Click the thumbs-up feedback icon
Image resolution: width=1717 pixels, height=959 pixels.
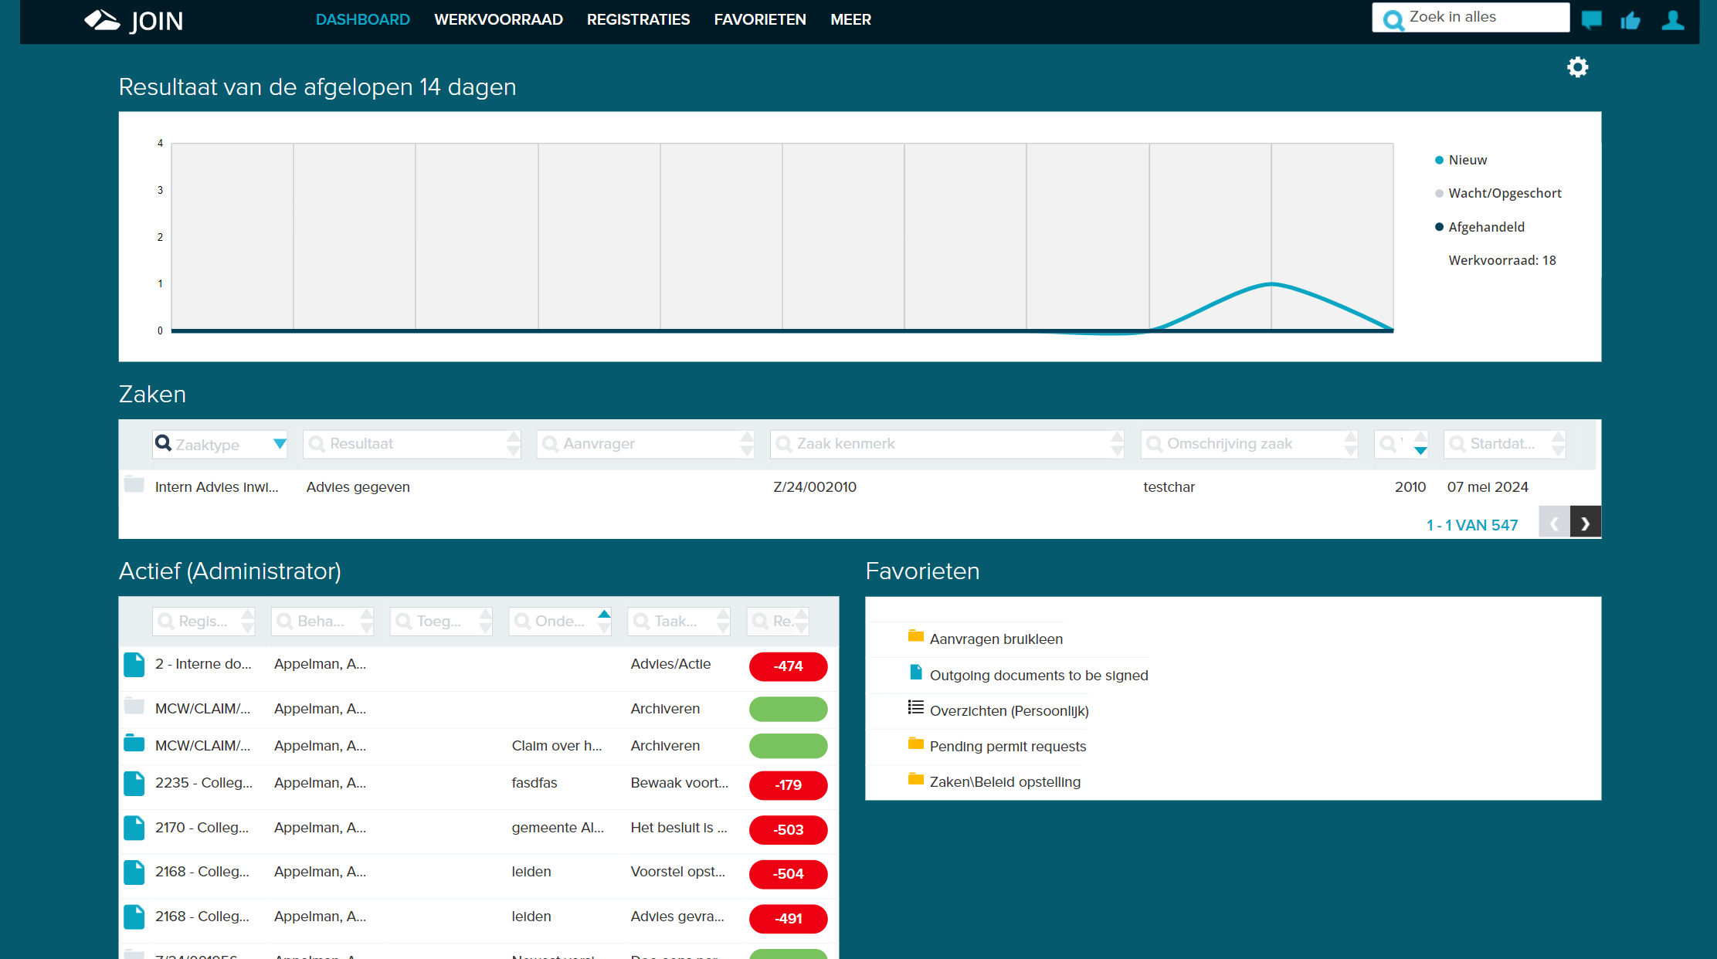1630,20
